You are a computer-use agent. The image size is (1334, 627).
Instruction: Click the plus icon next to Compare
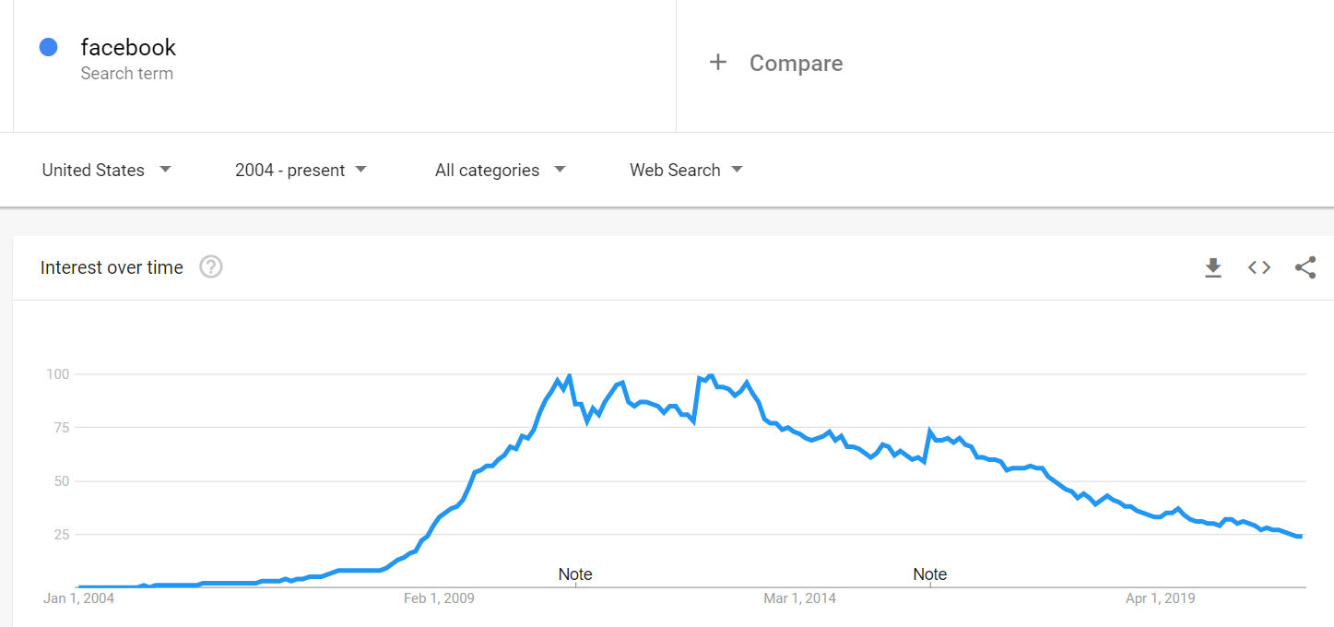click(x=718, y=63)
